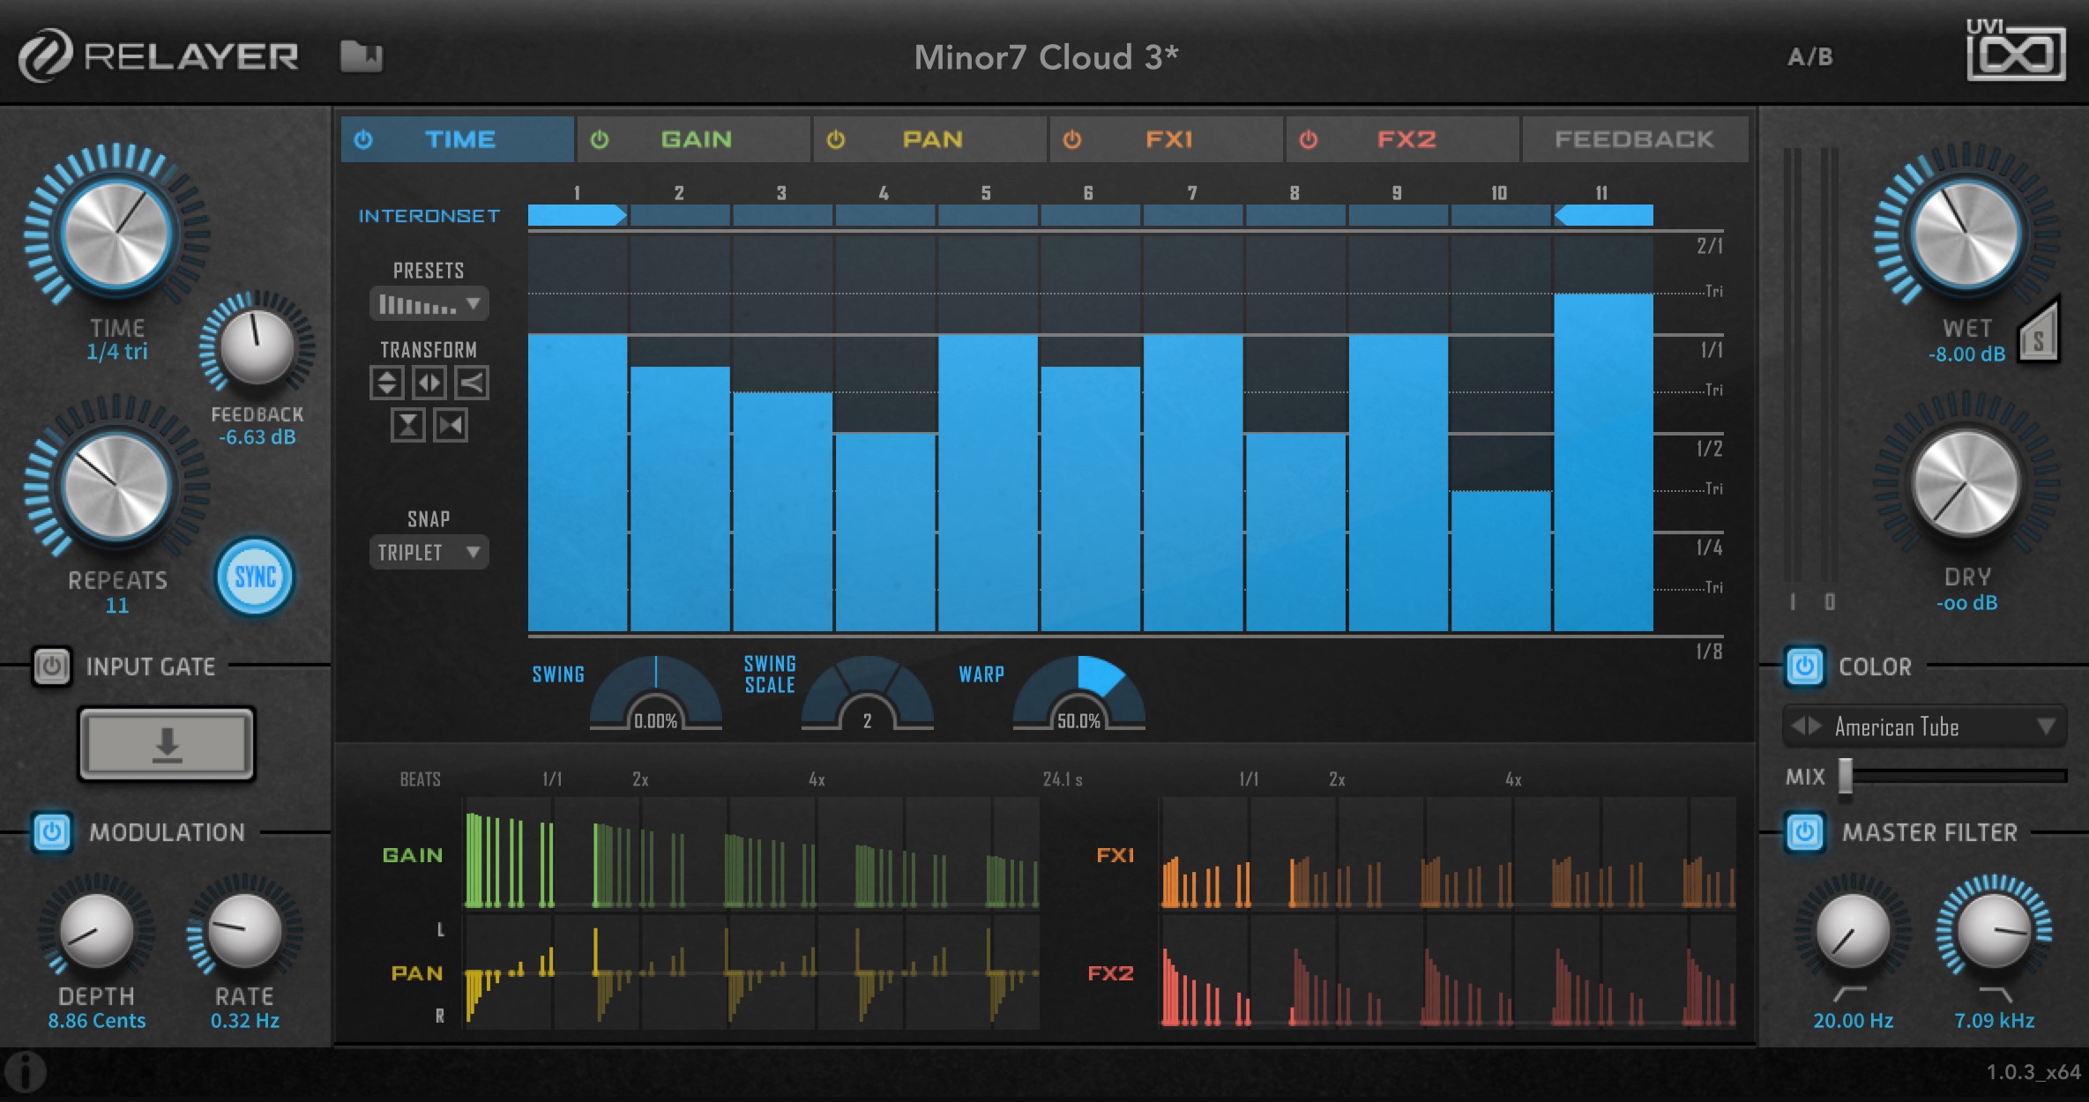Click the vertical hourglass transform icon

click(407, 426)
